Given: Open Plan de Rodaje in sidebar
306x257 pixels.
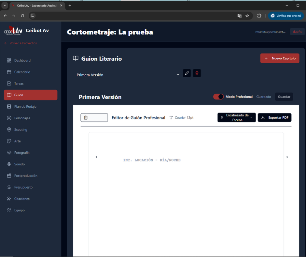Looking at the screenshot, I should tap(25, 107).
